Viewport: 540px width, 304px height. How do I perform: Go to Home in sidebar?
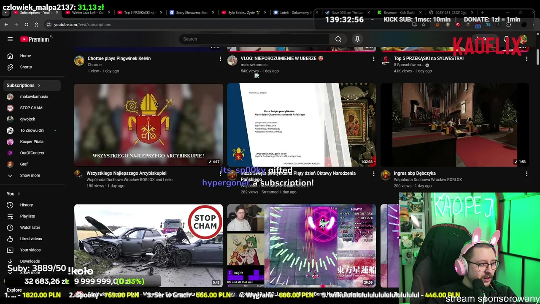click(x=33, y=56)
